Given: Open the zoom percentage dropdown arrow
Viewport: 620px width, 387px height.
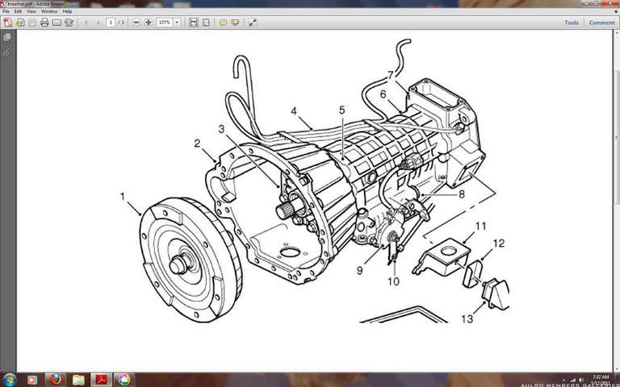Looking at the screenshot, I should point(178,23).
